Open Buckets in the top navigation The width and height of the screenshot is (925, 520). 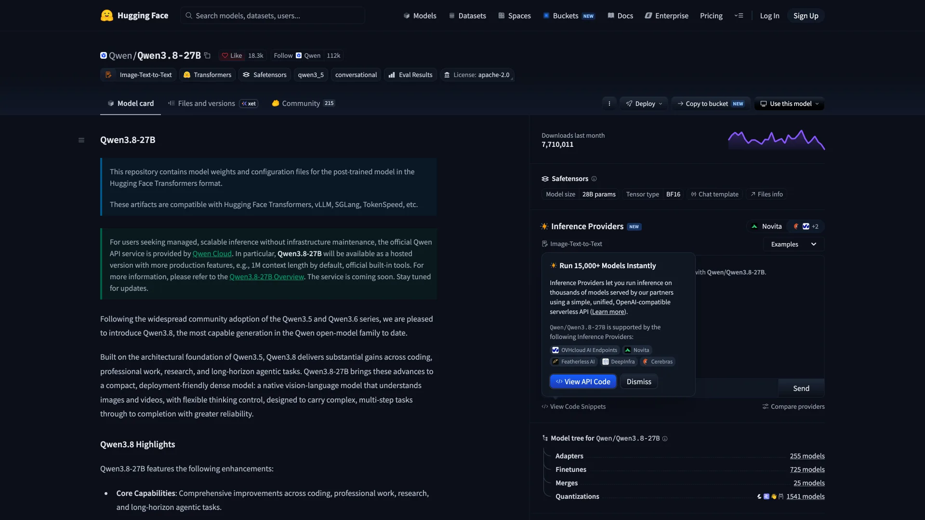click(568, 15)
